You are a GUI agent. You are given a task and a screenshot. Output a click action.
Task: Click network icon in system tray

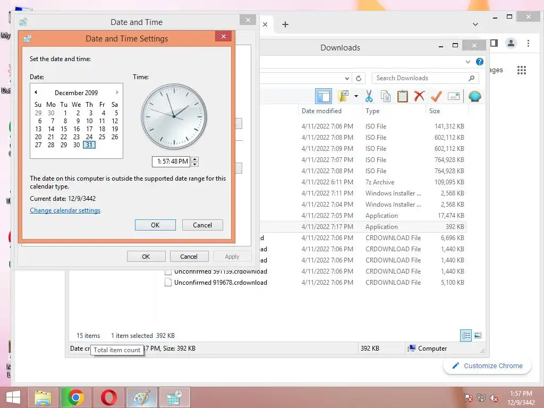pos(481,398)
